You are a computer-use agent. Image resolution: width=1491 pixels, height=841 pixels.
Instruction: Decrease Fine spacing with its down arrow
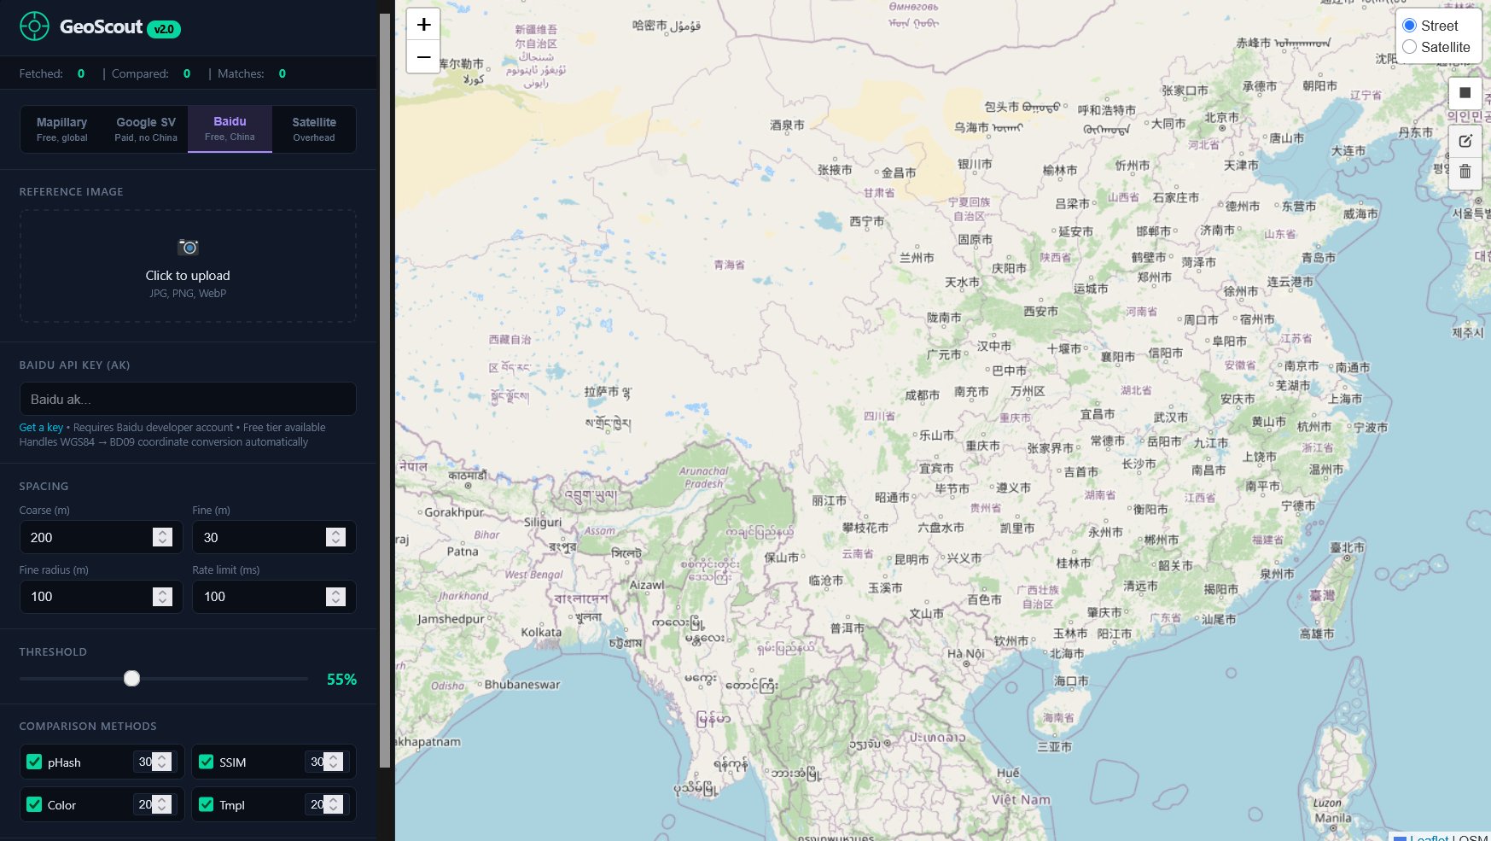coord(335,541)
